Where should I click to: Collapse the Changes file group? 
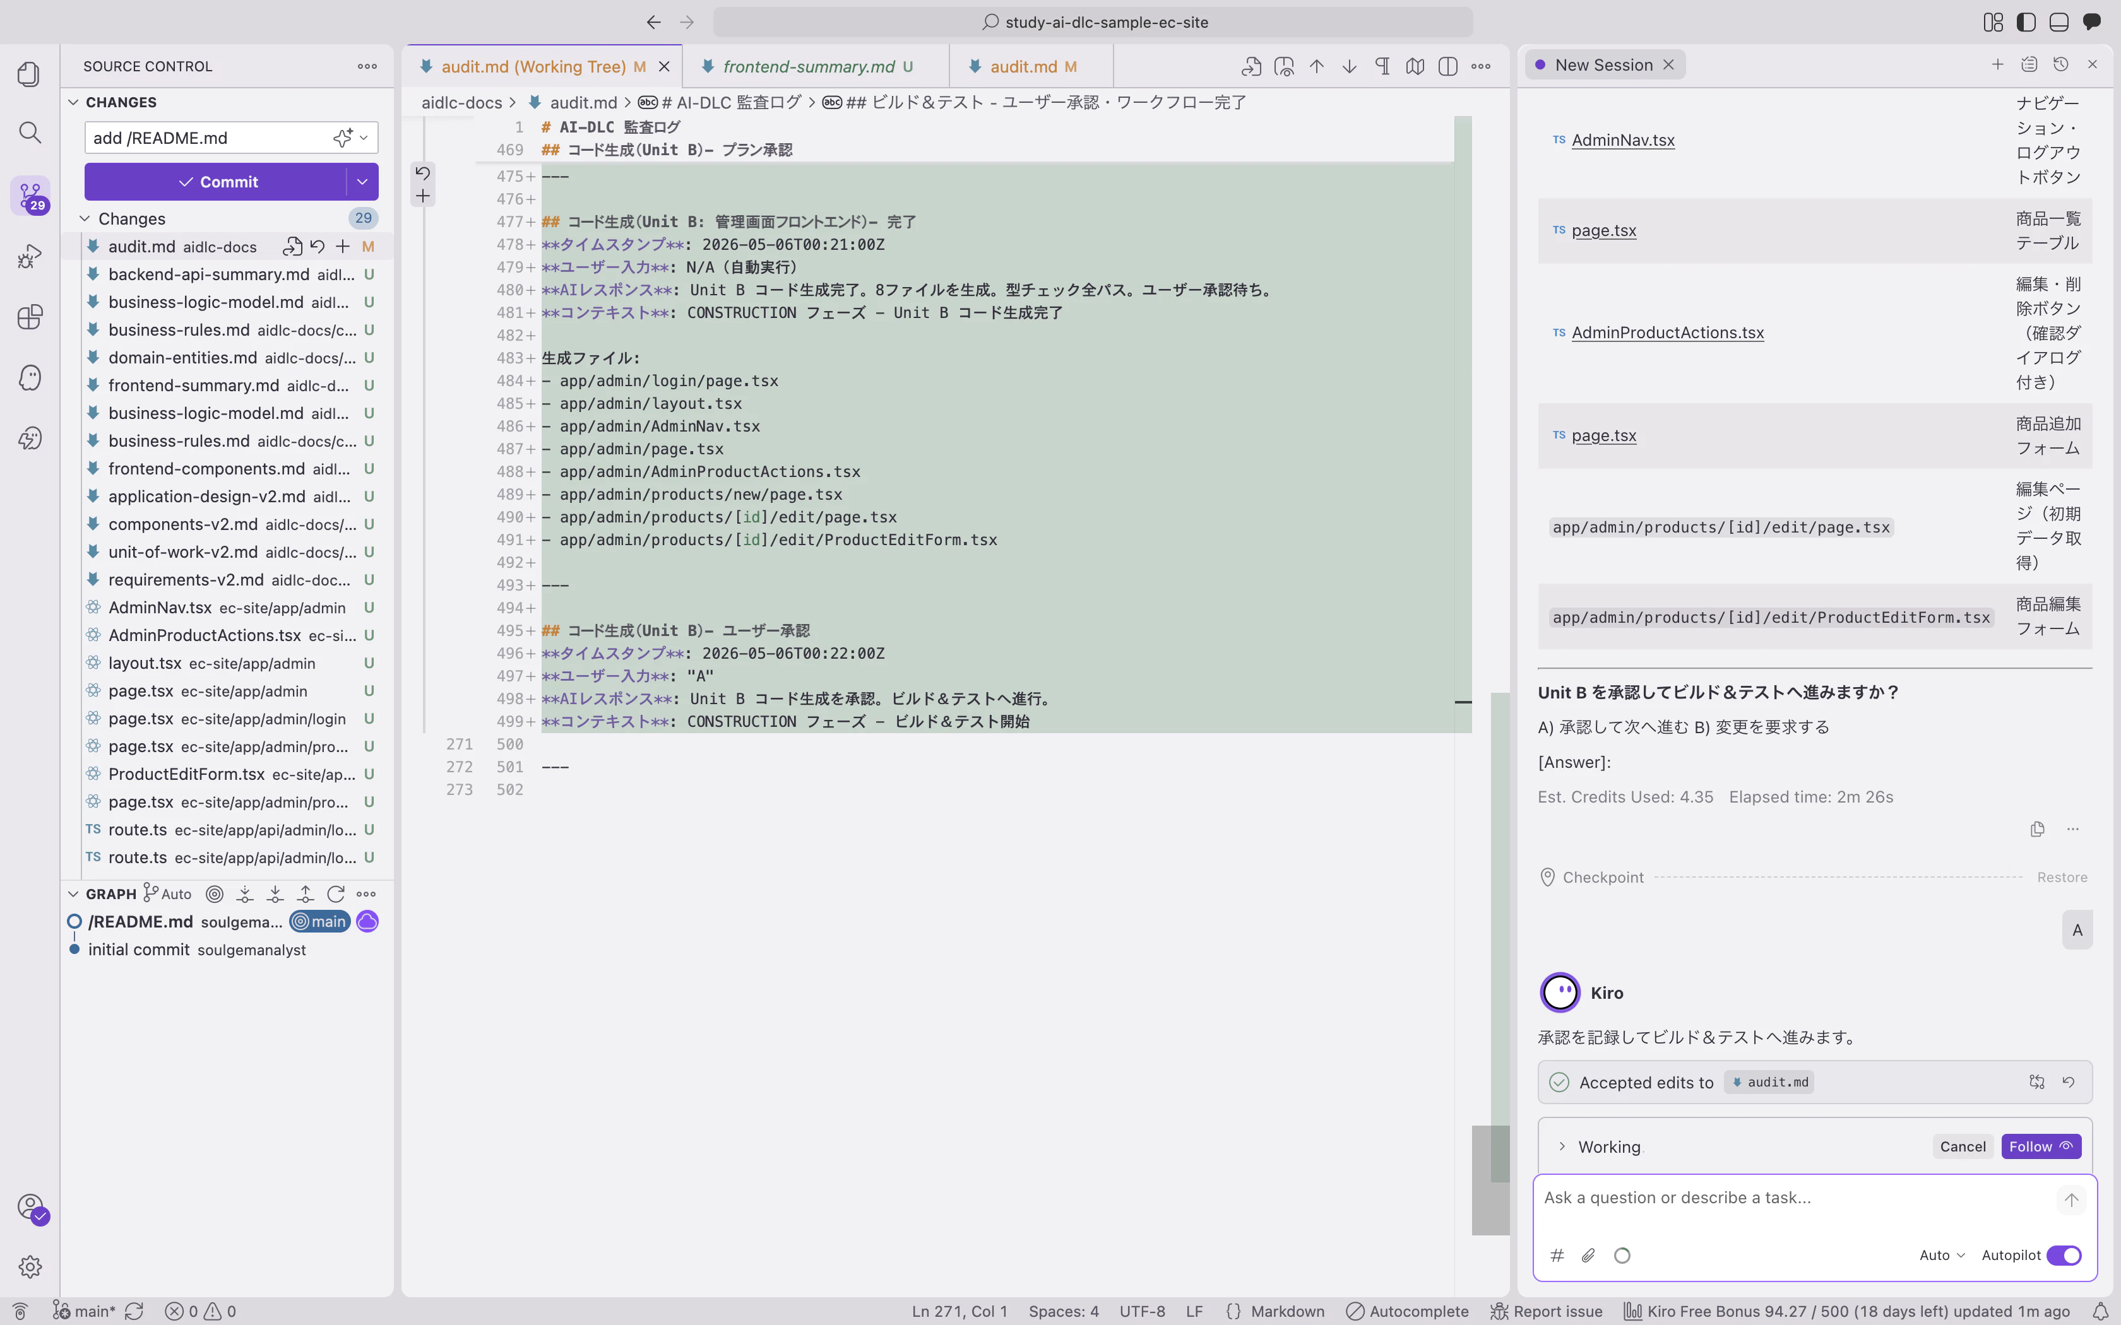[x=85, y=219]
